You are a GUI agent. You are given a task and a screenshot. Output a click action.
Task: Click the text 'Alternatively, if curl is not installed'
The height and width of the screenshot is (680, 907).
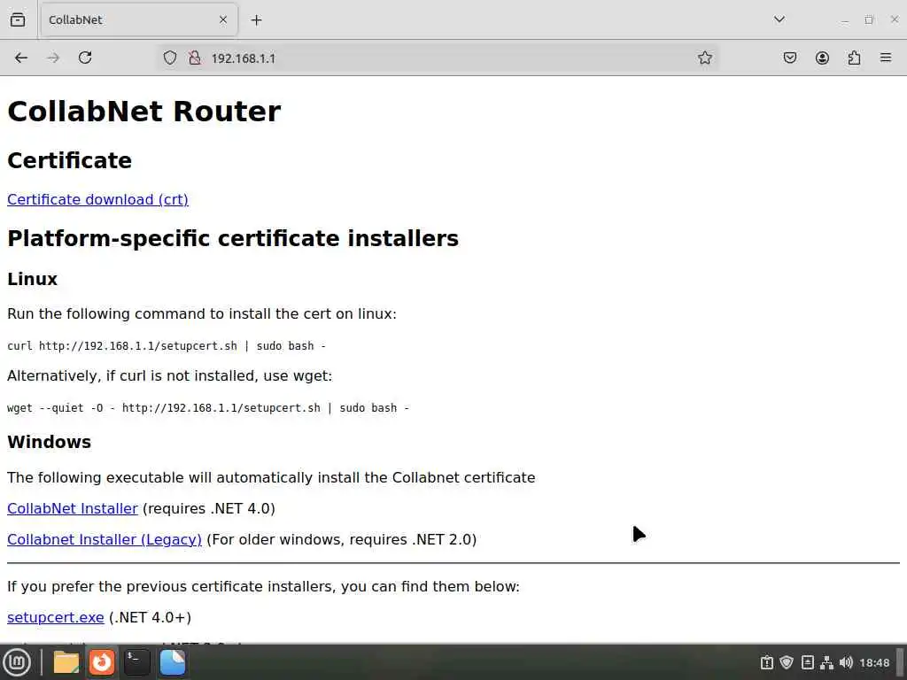pyautogui.click(x=133, y=375)
